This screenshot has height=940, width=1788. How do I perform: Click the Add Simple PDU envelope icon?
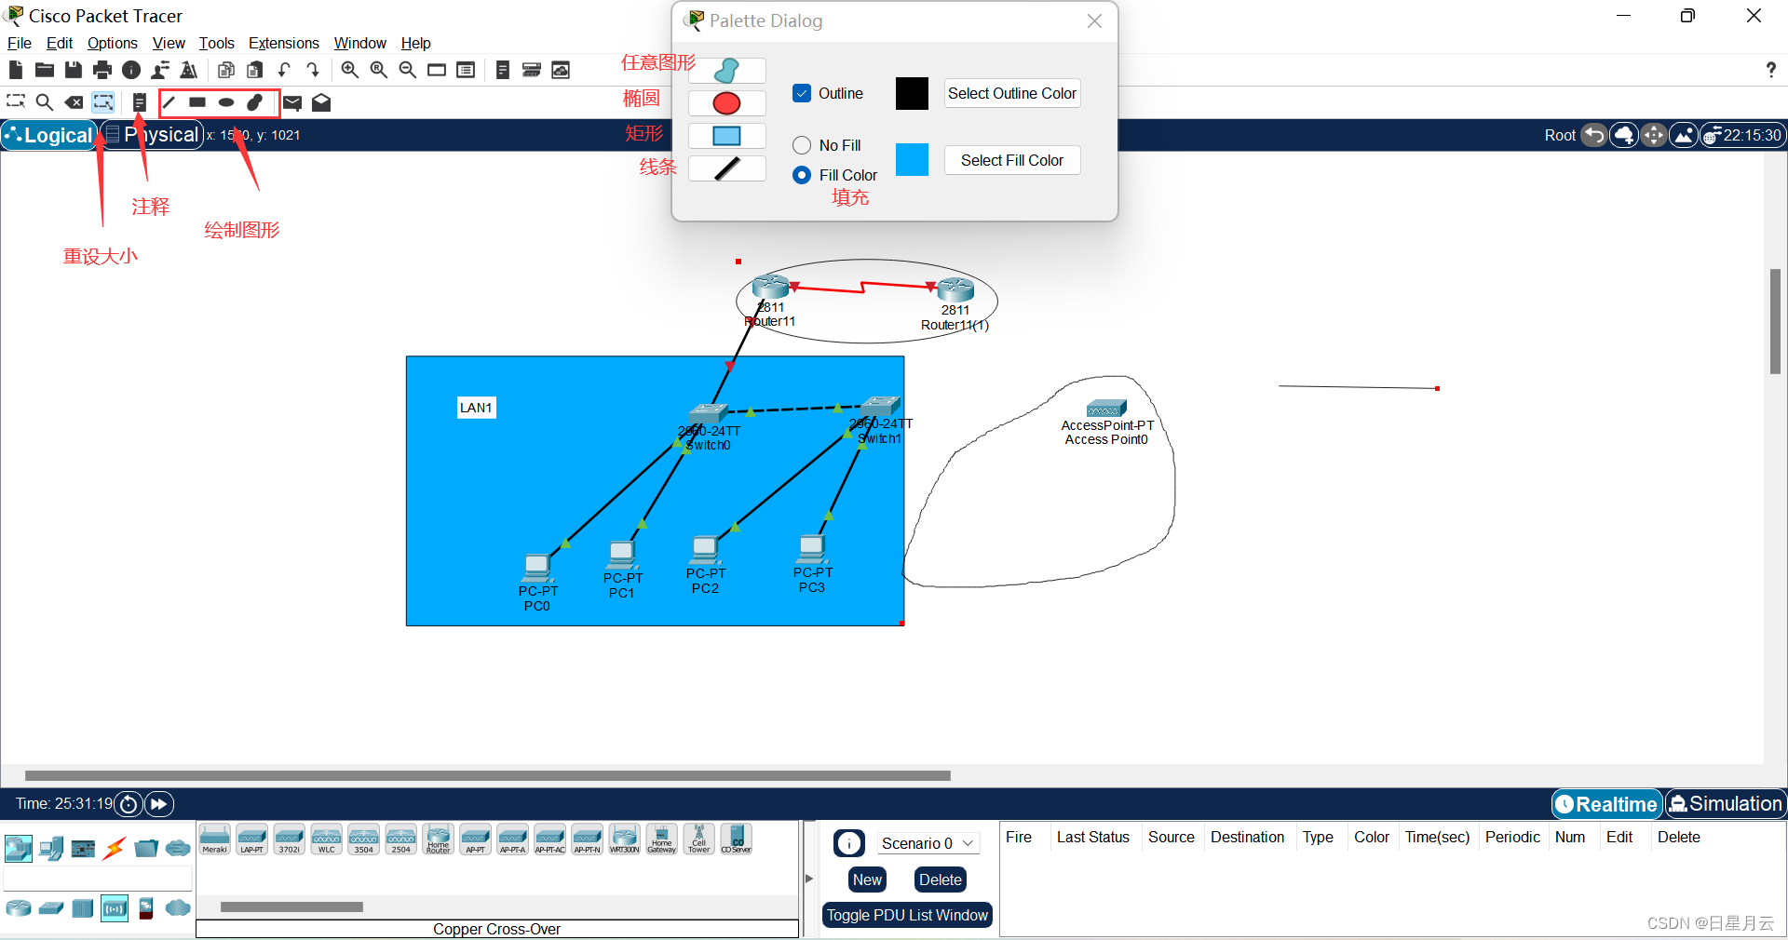point(292,102)
